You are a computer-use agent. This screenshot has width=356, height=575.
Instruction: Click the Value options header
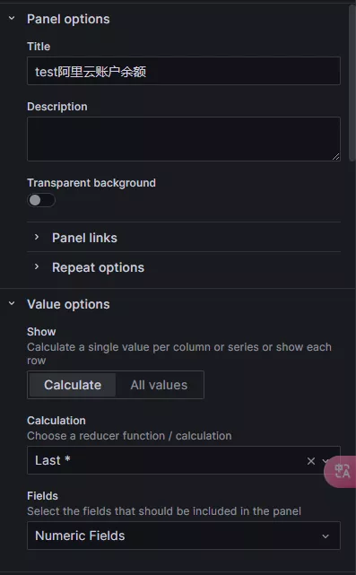[68, 304]
